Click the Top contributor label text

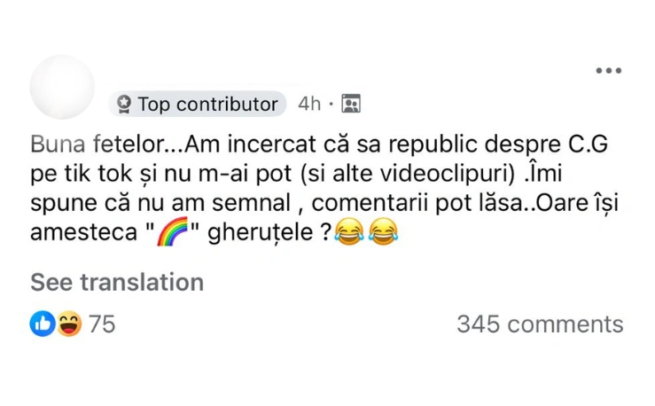tap(207, 105)
